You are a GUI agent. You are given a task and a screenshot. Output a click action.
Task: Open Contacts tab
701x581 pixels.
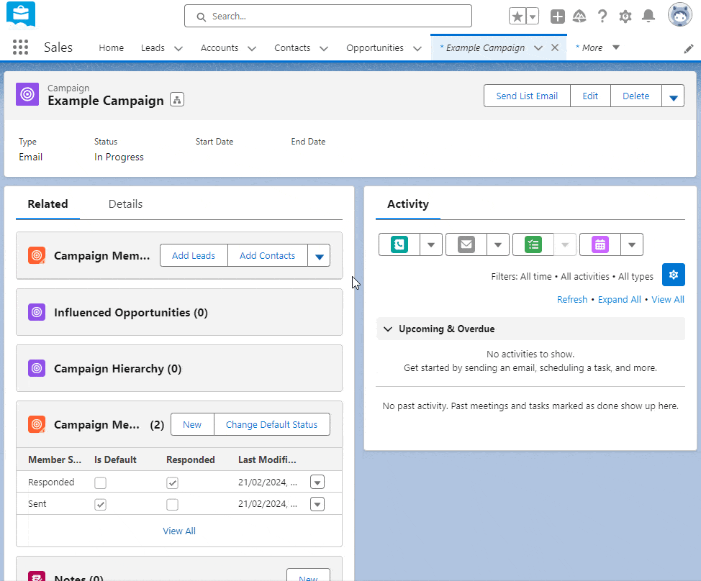[292, 47]
